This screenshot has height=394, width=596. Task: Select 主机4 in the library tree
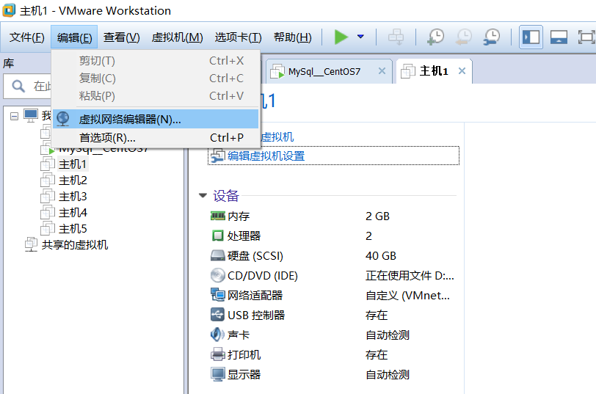[x=73, y=212]
